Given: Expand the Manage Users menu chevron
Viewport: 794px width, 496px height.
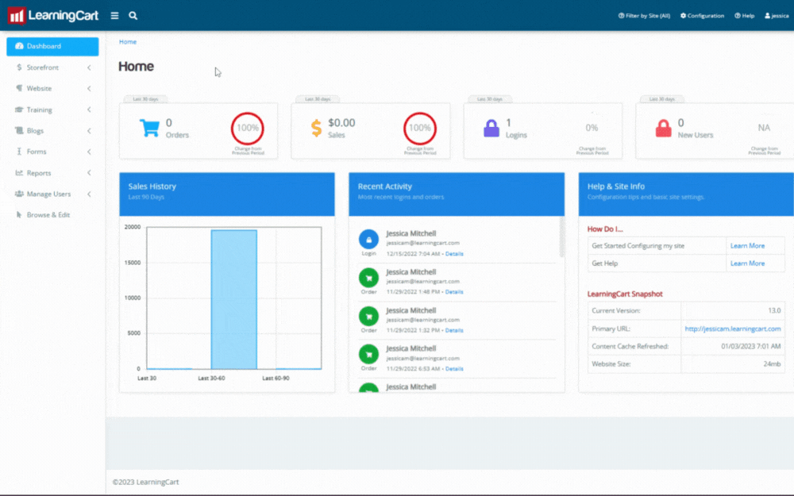Looking at the screenshot, I should pyautogui.click(x=89, y=194).
